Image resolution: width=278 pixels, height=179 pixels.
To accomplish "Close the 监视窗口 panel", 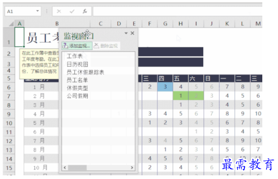I will click(132, 33).
